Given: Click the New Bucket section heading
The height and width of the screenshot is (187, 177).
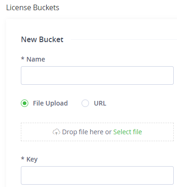Looking at the screenshot, I should tap(42, 39).
